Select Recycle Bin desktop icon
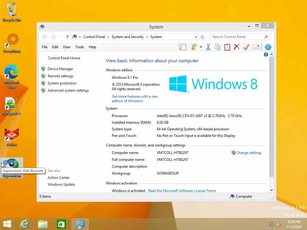Viewport: 307px width, 230px height. click(x=12, y=12)
